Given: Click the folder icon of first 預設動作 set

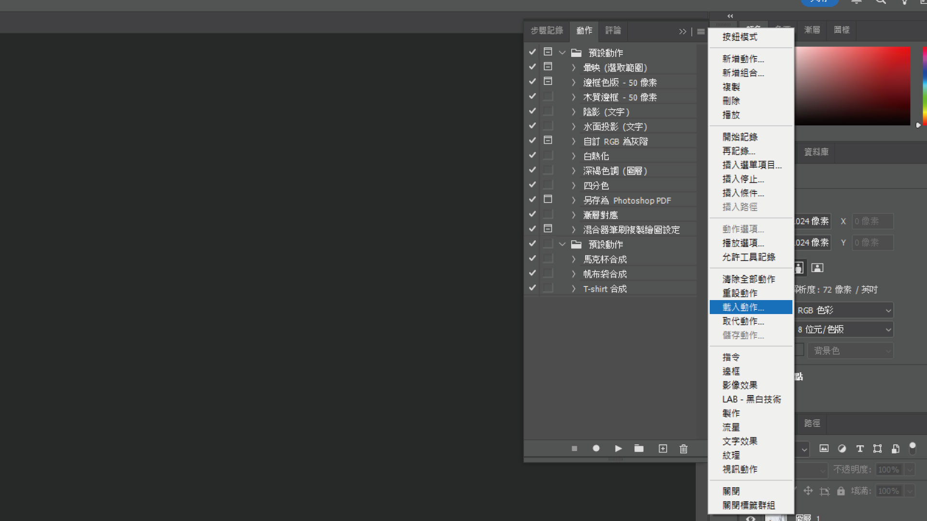Looking at the screenshot, I should coord(576,53).
